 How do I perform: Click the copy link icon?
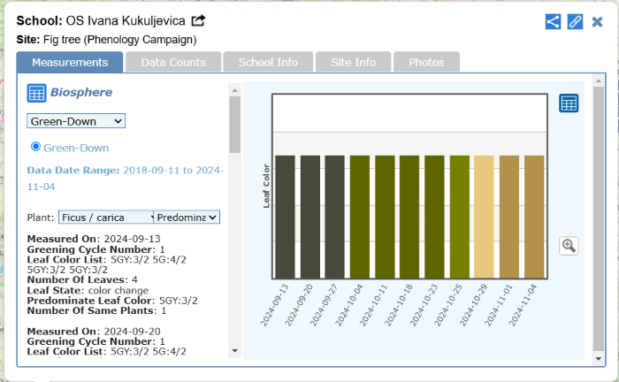[575, 21]
